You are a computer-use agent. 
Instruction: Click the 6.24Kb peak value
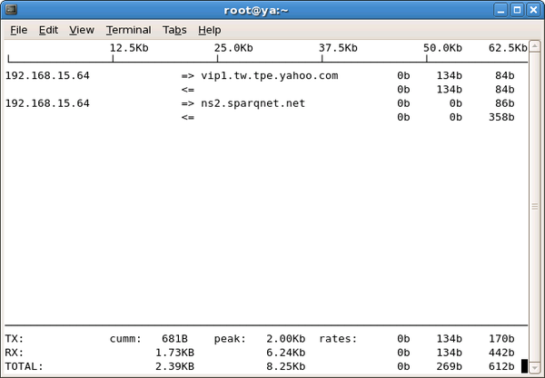(x=286, y=353)
